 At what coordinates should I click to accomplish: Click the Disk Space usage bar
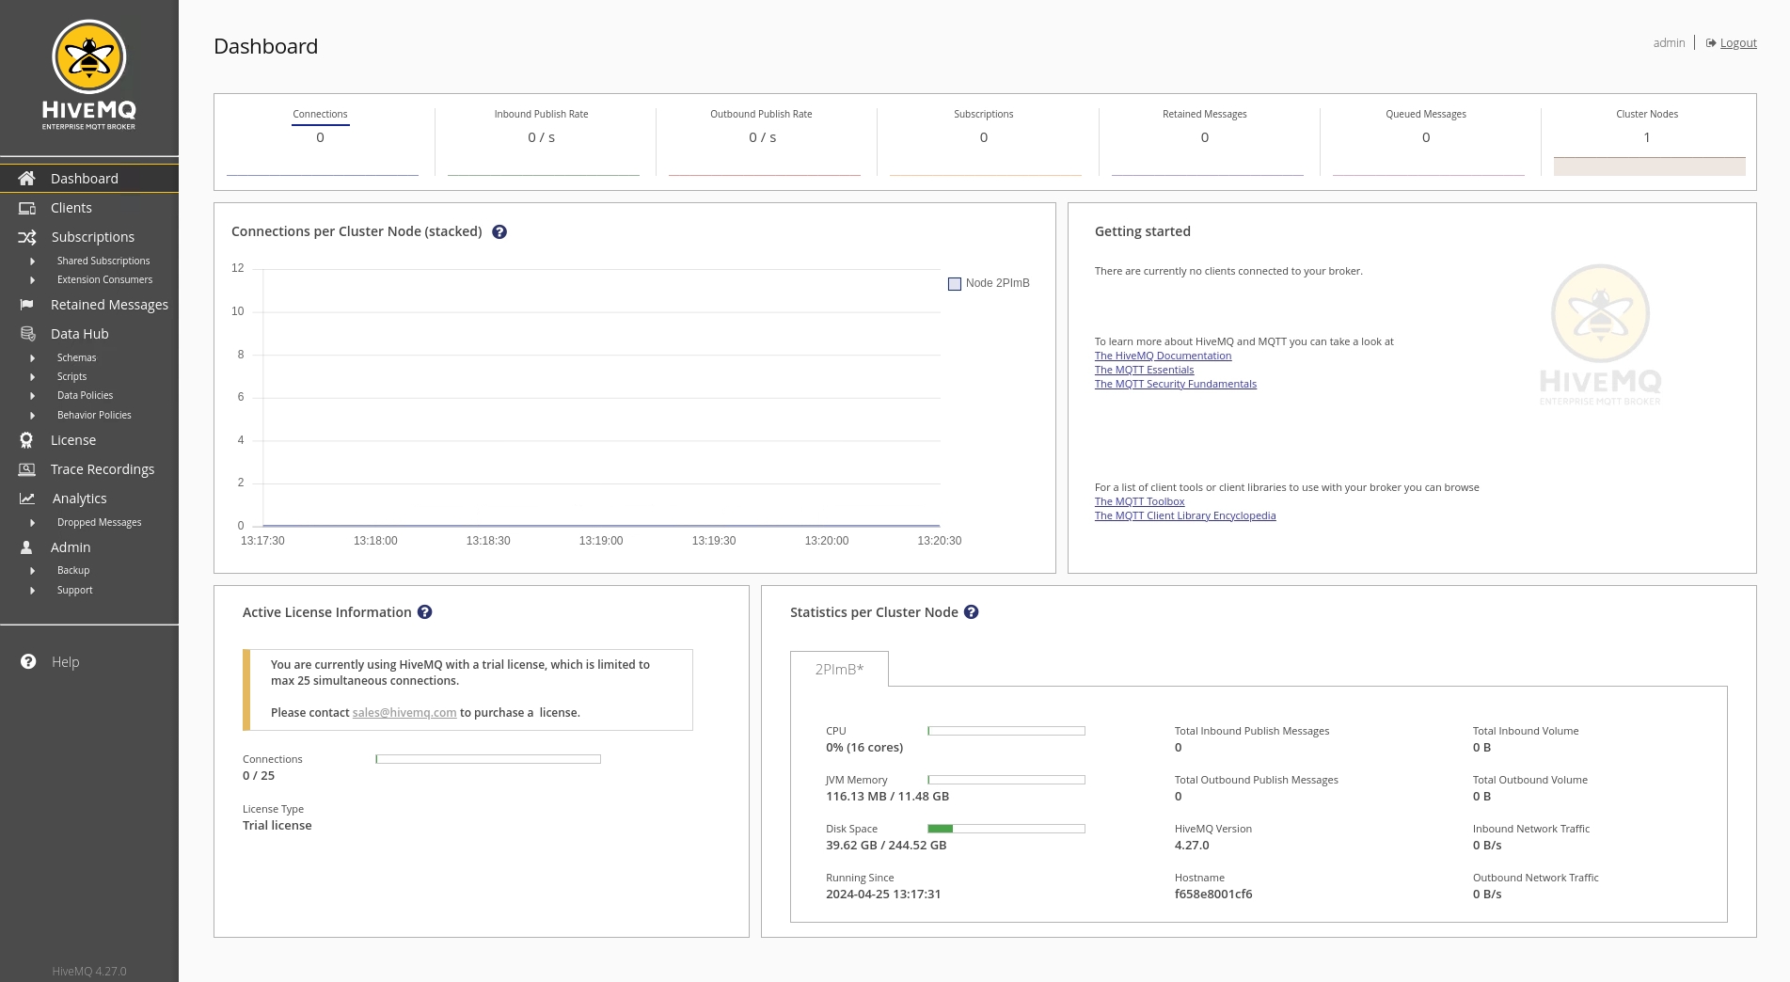click(x=1006, y=829)
